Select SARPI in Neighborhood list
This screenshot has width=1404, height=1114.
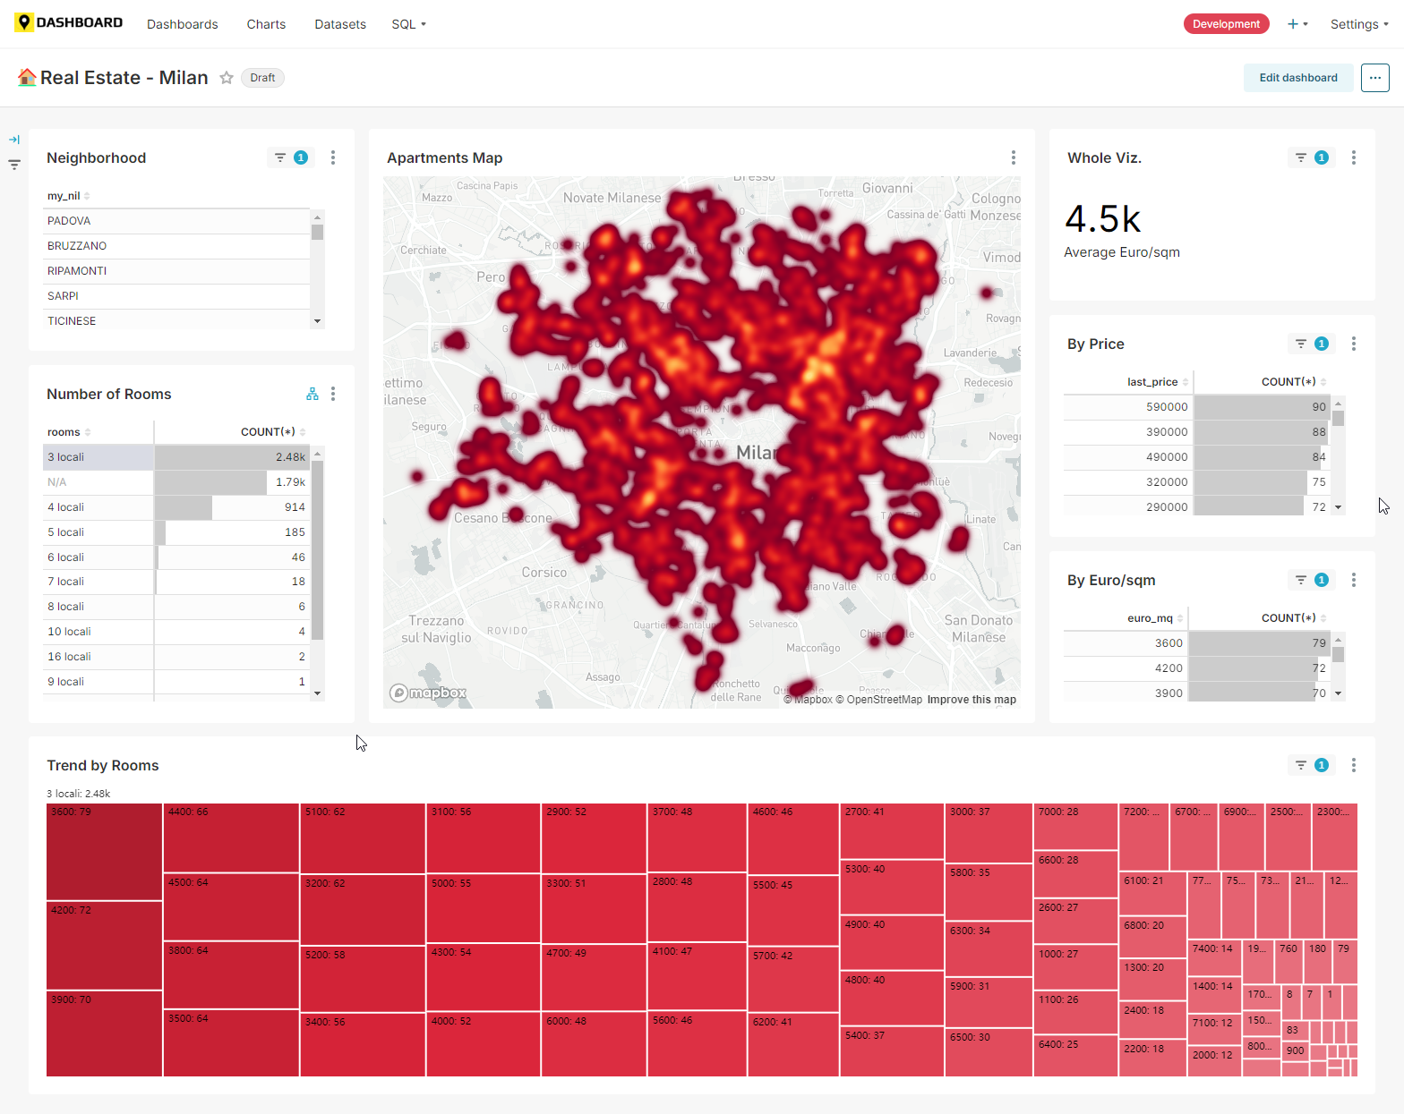point(178,296)
